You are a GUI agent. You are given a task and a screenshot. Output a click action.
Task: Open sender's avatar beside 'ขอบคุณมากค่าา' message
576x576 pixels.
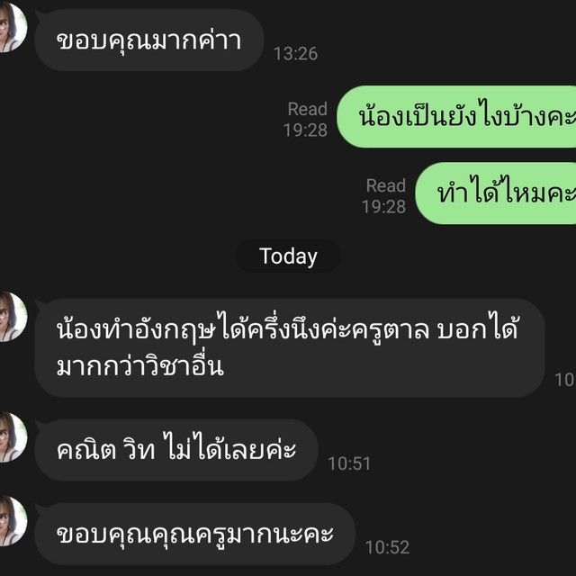[13, 27]
